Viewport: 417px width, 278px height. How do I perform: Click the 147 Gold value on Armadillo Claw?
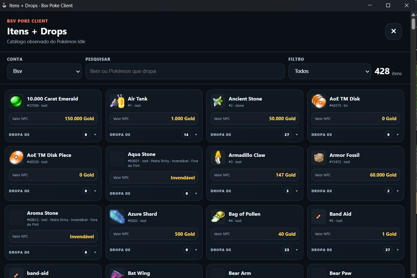[x=286, y=175]
